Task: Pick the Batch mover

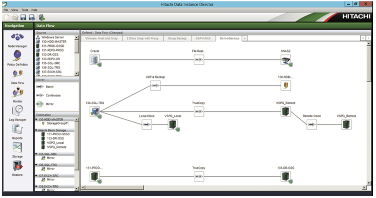Action: (45, 87)
